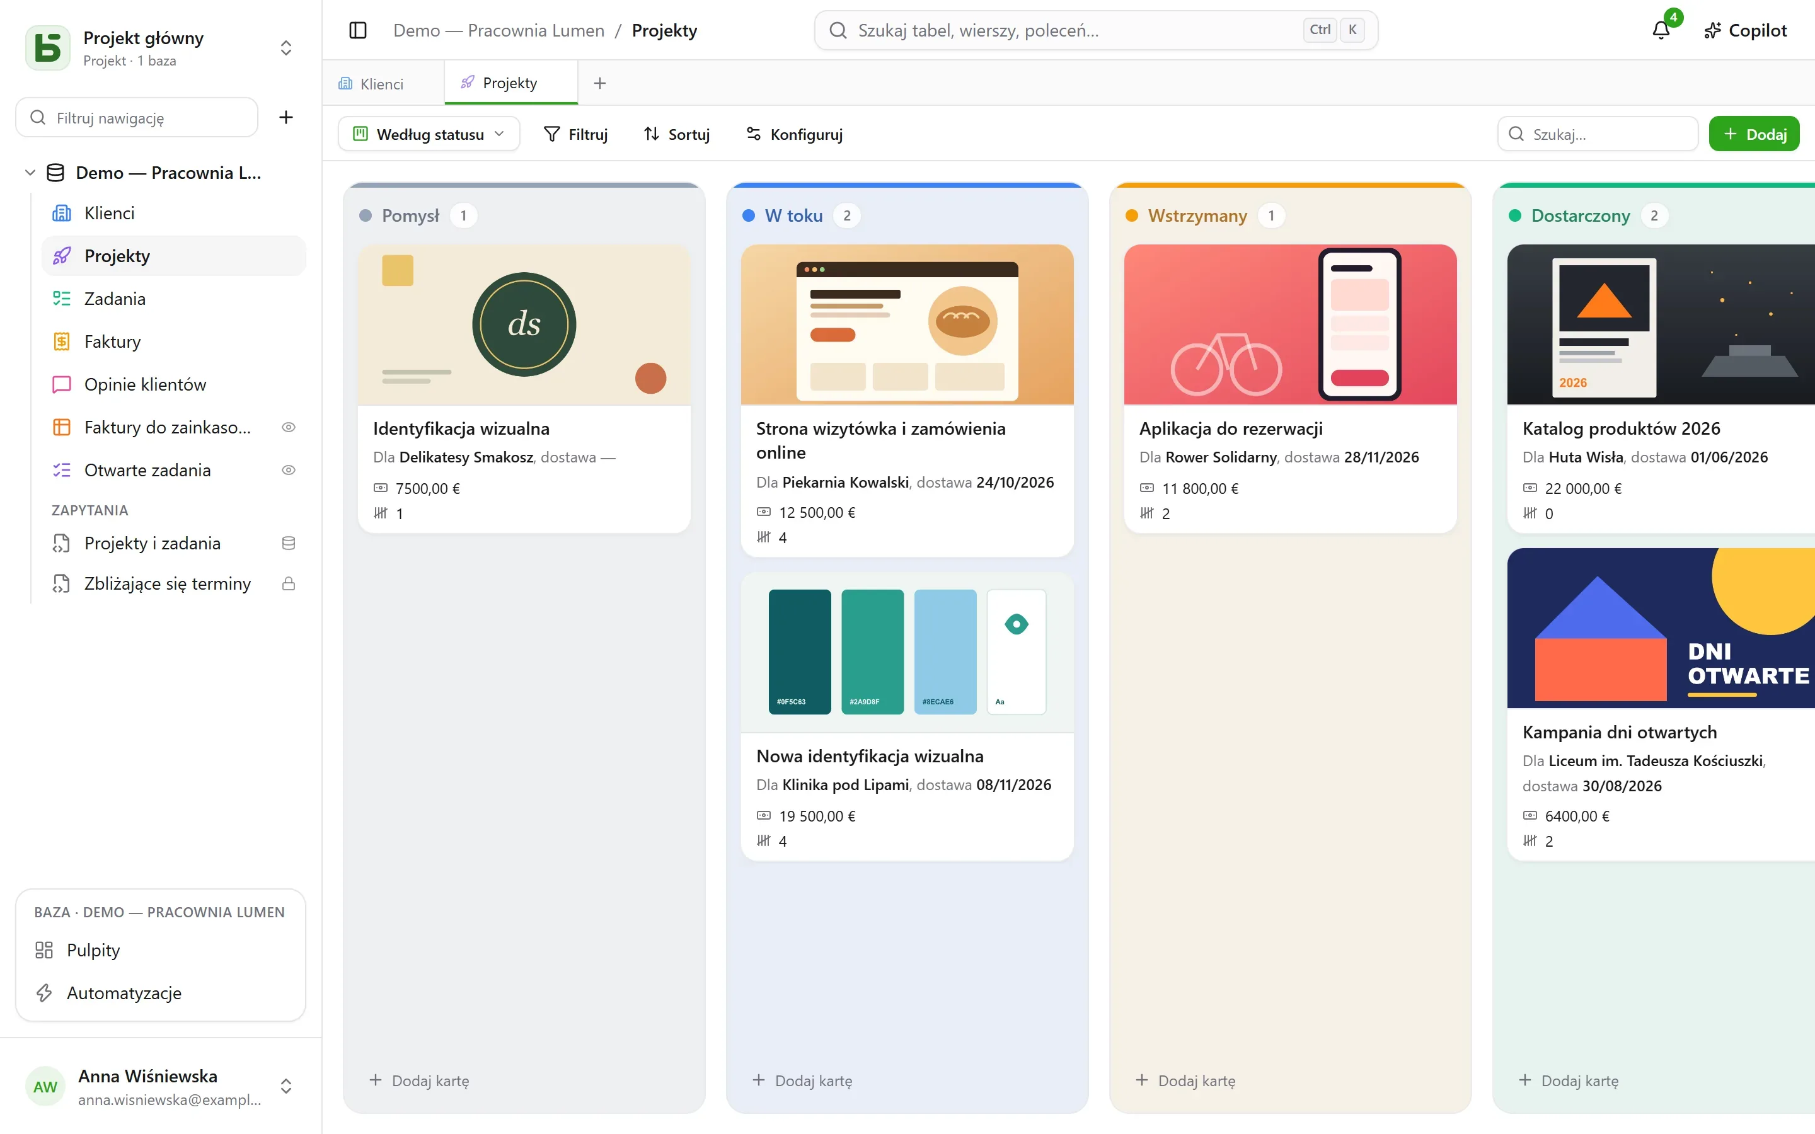Click the database icon next to Projekty i zadania

pos(288,543)
